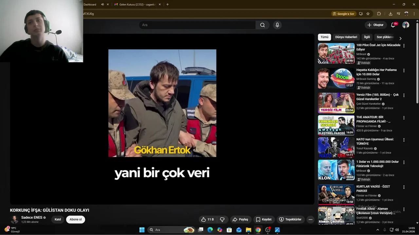Open media controls icon in Chrome toolbar
This screenshot has width=419, height=235.
398,14
